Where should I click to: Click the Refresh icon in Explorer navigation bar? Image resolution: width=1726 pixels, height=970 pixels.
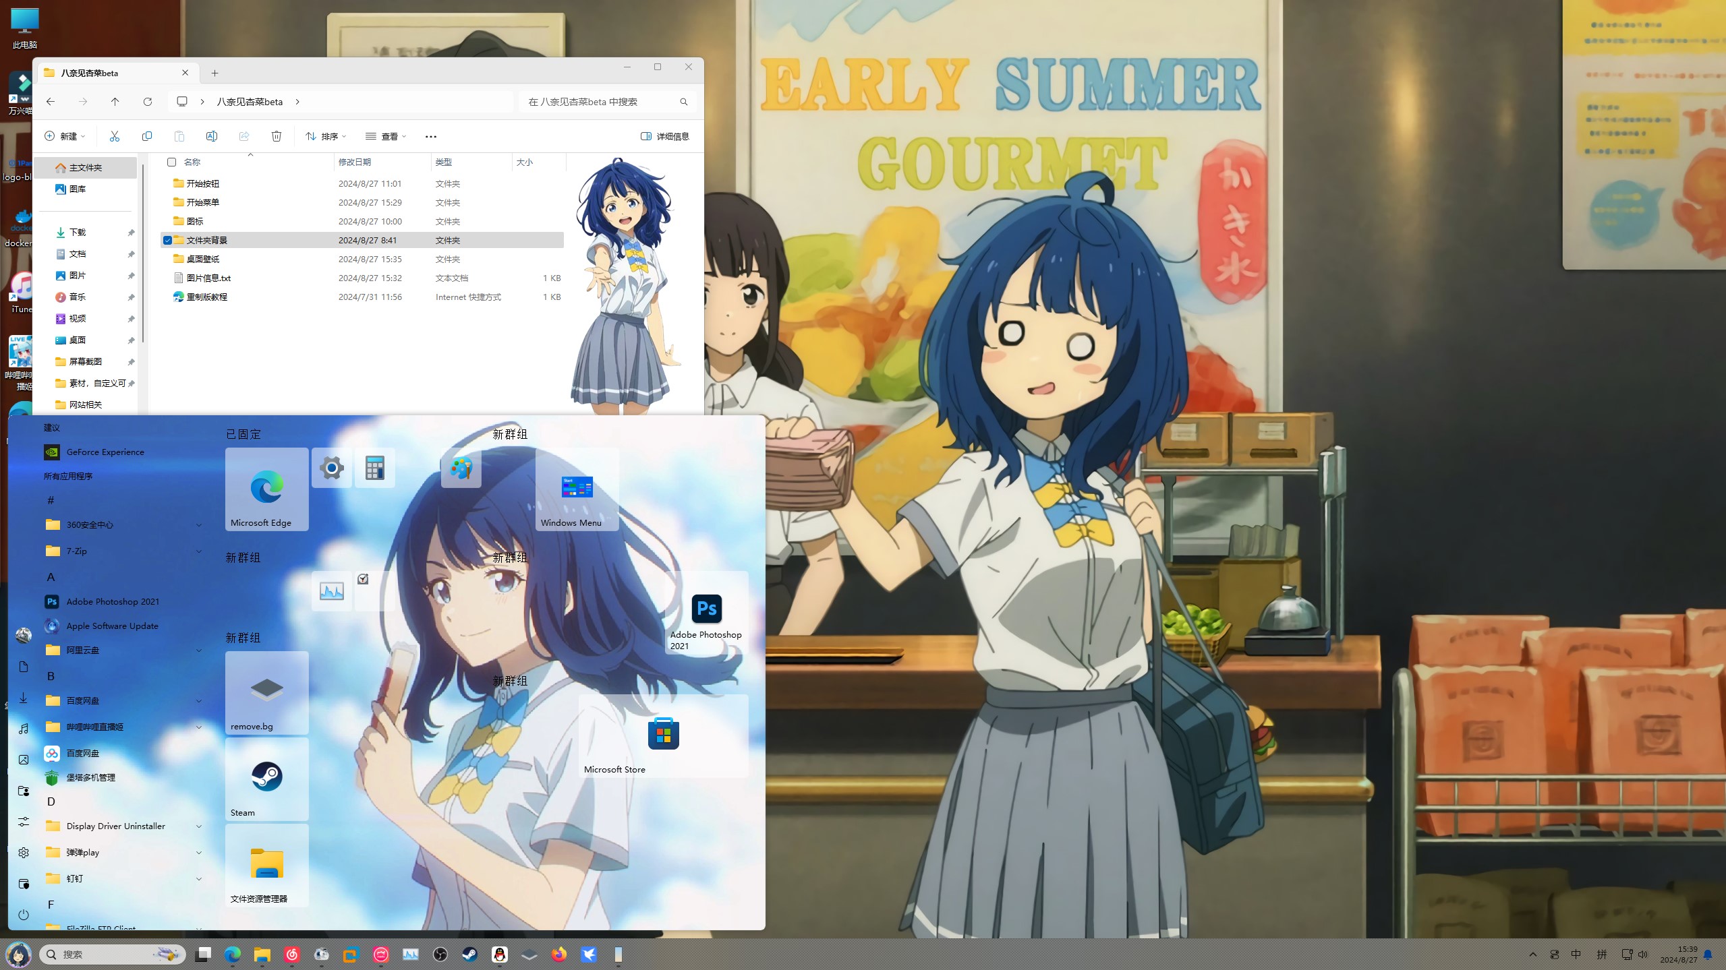(148, 102)
